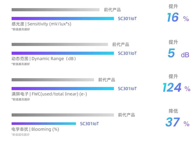
Task: Click the short SC301IoT bar for Blooming
Action: [44, 124]
